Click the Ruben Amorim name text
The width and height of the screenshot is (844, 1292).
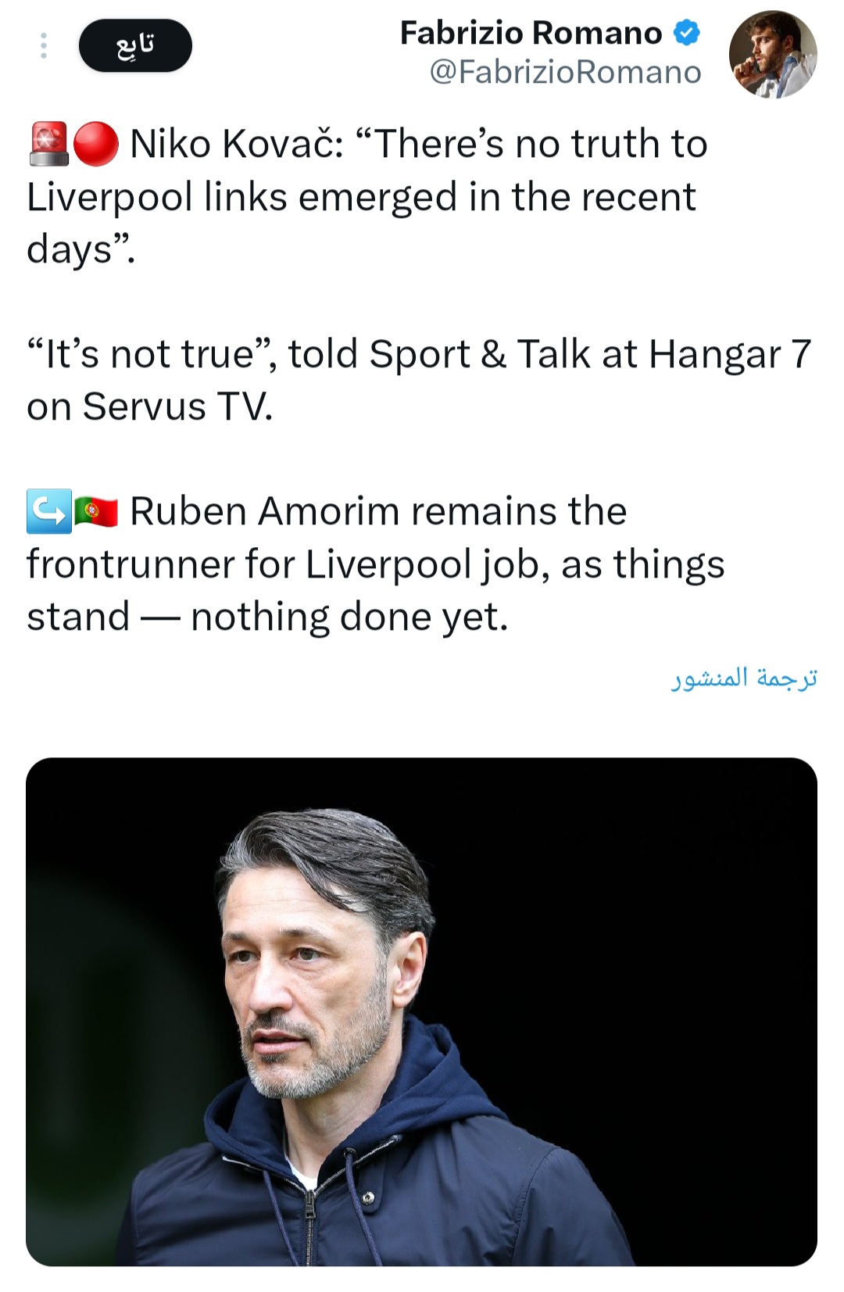tap(264, 511)
